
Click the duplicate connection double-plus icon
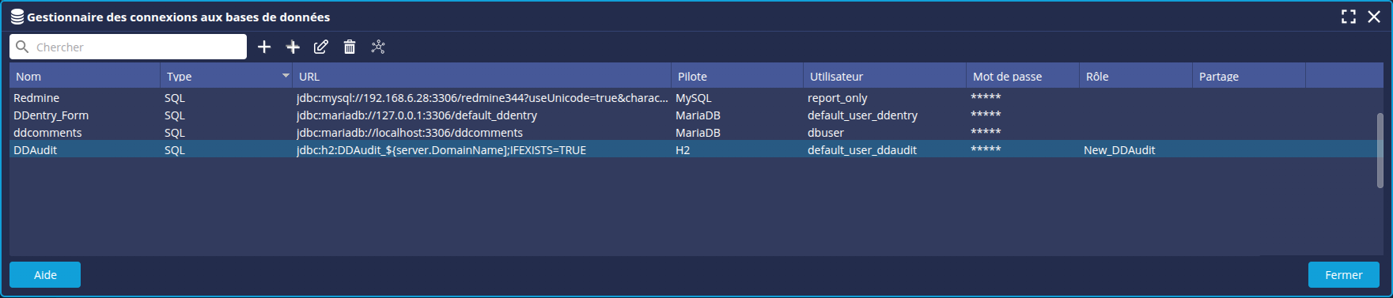click(x=293, y=47)
